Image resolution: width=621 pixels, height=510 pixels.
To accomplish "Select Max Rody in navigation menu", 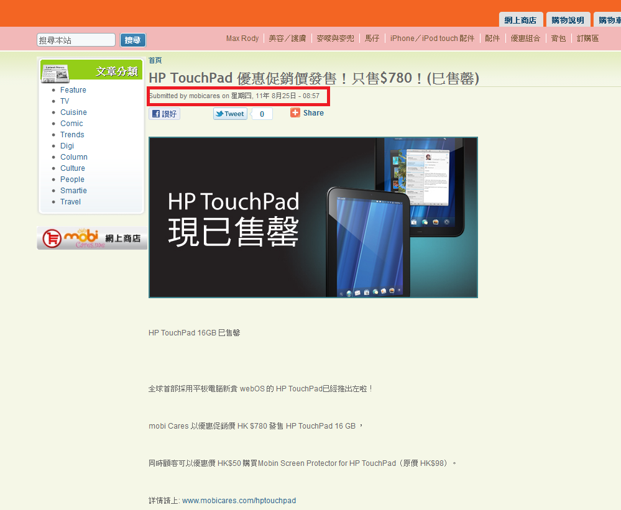I will pyautogui.click(x=242, y=39).
